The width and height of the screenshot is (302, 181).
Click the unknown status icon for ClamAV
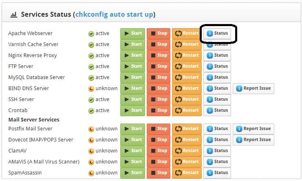[91, 151]
